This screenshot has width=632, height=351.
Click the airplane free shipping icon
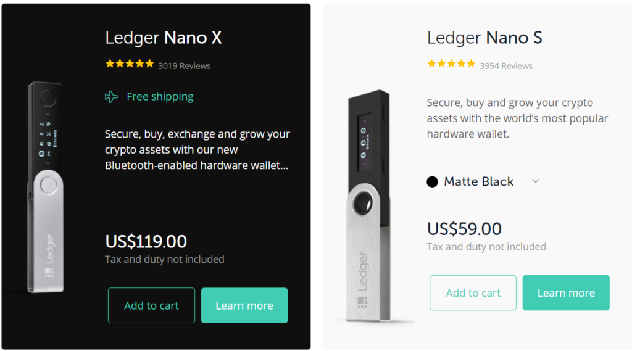coord(112,96)
